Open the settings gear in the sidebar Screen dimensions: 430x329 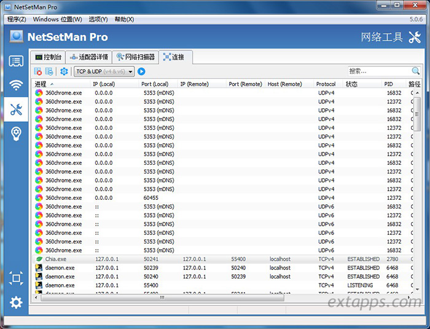pos(16,303)
